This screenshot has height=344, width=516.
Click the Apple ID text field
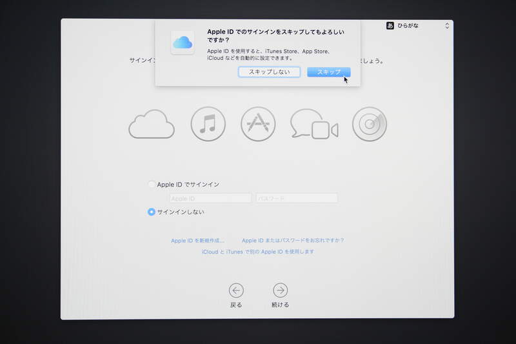pos(210,198)
